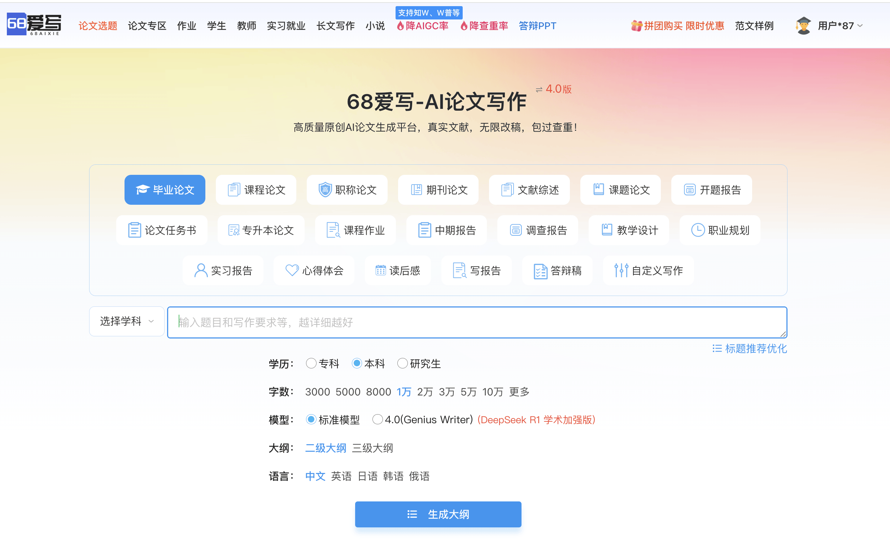
Task: Pick the 调查报告 report icon
Action: tap(516, 230)
